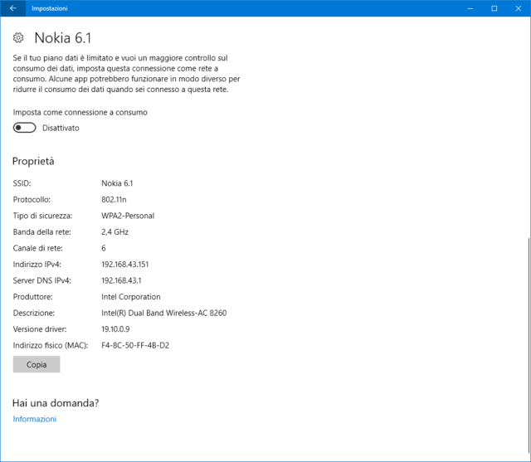Click the Hai una domanda heading

click(56, 402)
